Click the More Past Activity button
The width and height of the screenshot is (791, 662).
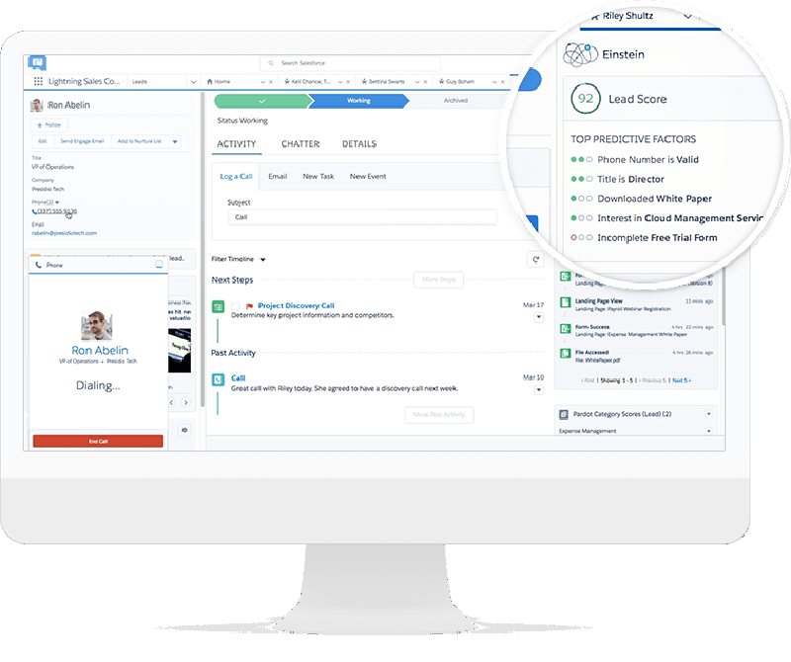pos(439,415)
